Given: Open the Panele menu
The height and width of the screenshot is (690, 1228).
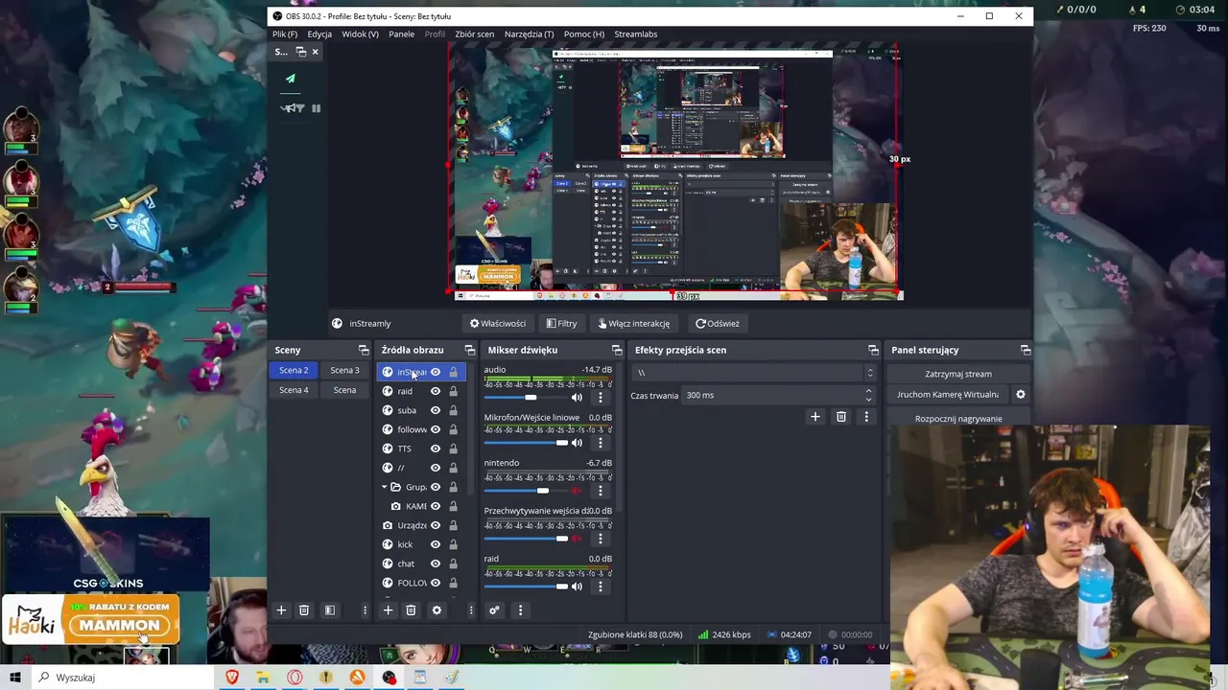Looking at the screenshot, I should pos(401,34).
